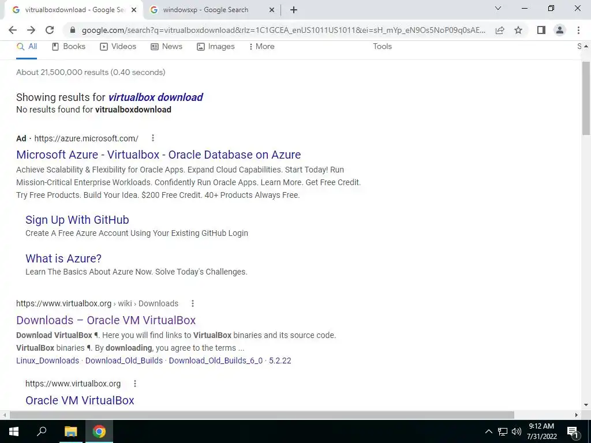Click the vertical scrollbar thumb

pos(586,98)
